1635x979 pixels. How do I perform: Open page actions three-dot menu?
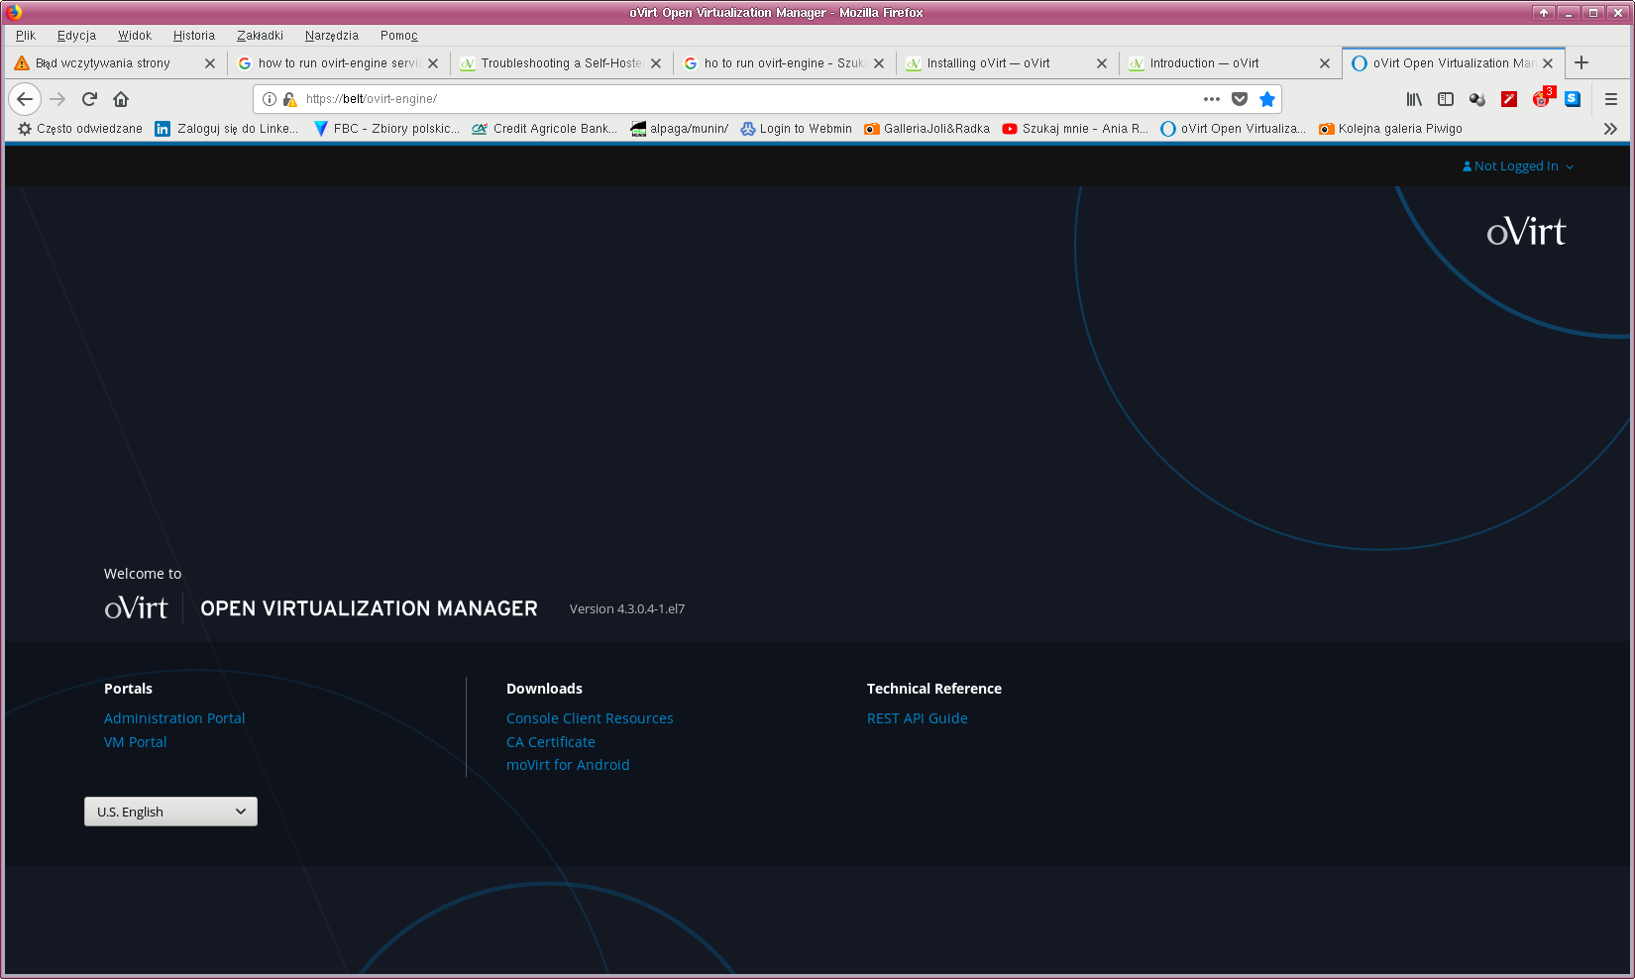1211,99
